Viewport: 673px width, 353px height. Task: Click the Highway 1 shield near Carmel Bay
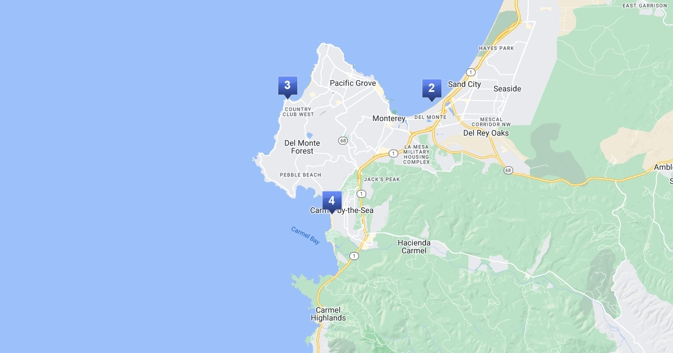click(x=353, y=256)
